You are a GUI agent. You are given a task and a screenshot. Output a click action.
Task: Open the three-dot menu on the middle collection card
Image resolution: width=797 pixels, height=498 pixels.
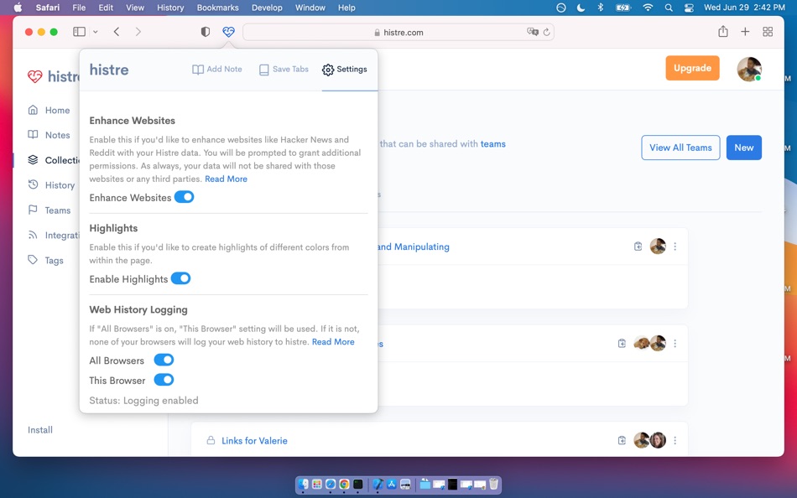[675, 344]
